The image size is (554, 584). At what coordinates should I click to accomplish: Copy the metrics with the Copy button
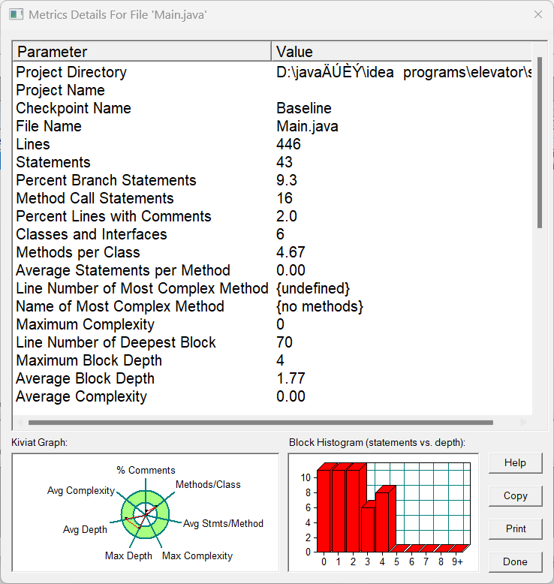click(x=515, y=495)
